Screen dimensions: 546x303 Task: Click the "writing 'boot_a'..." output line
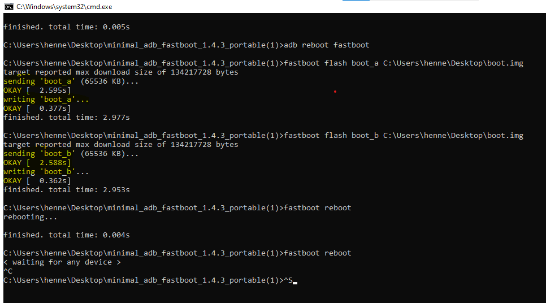pos(46,99)
